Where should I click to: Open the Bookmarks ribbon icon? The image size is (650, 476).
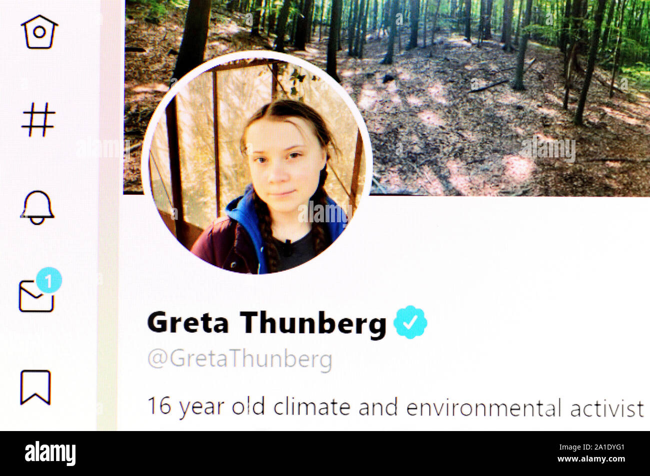[x=35, y=387]
